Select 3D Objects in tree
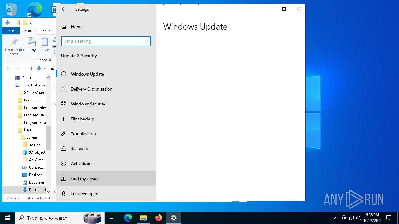Viewport: 399px width, 224px height. tap(34, 152)
